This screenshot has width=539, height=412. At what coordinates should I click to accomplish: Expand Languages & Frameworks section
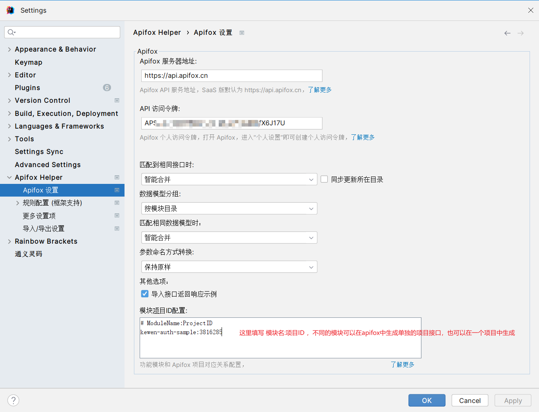[x=9, y=126]
